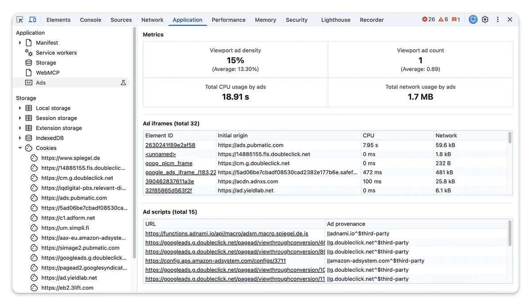Image resolution: width=531 pixels, height=306 pixels.
Task: Switch to the Recorder tab
Action: click(372, 20)
